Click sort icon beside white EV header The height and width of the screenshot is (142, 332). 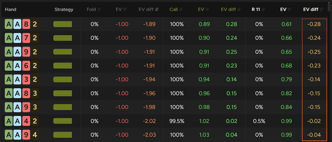coord(289,9)
